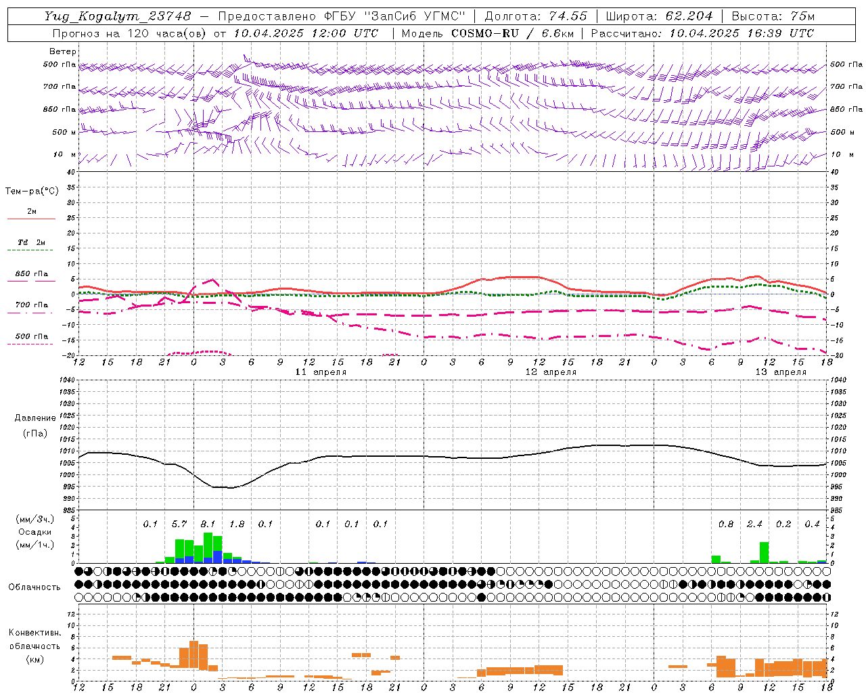Click the Высота: 75м header field
This screenshot has width=866, height=693.
click(x=773, y=16)
